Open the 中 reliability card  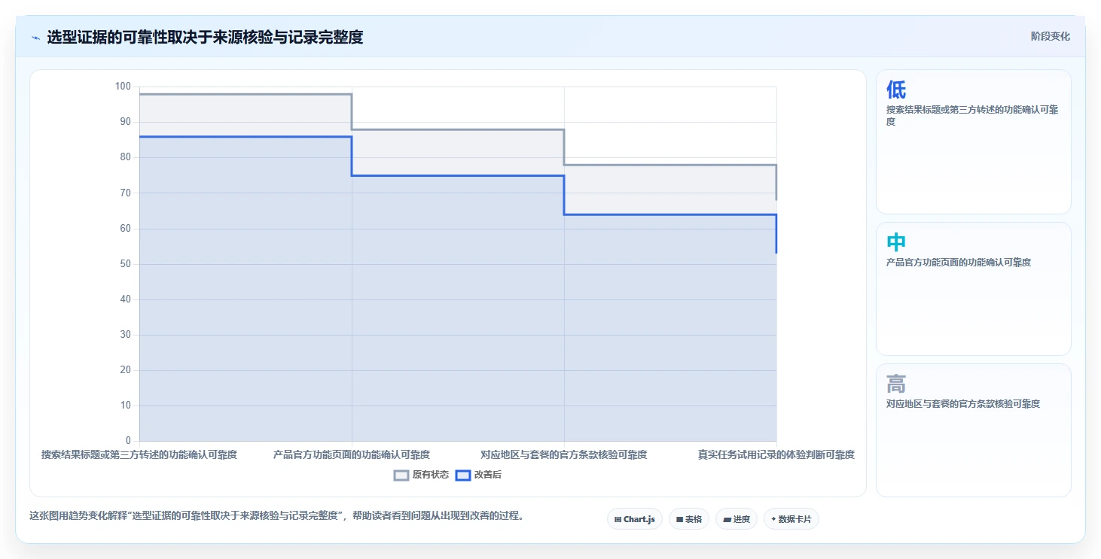coord(973,289)
